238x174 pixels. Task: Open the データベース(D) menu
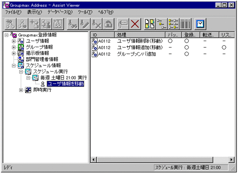click(60, 12)
